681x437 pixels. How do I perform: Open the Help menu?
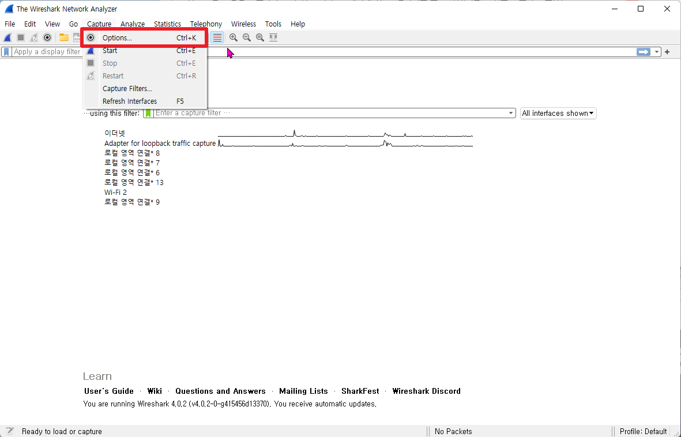tap(298, 24)
